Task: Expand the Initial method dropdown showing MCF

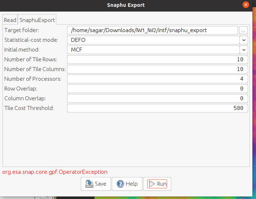Action: coord(153,50)
